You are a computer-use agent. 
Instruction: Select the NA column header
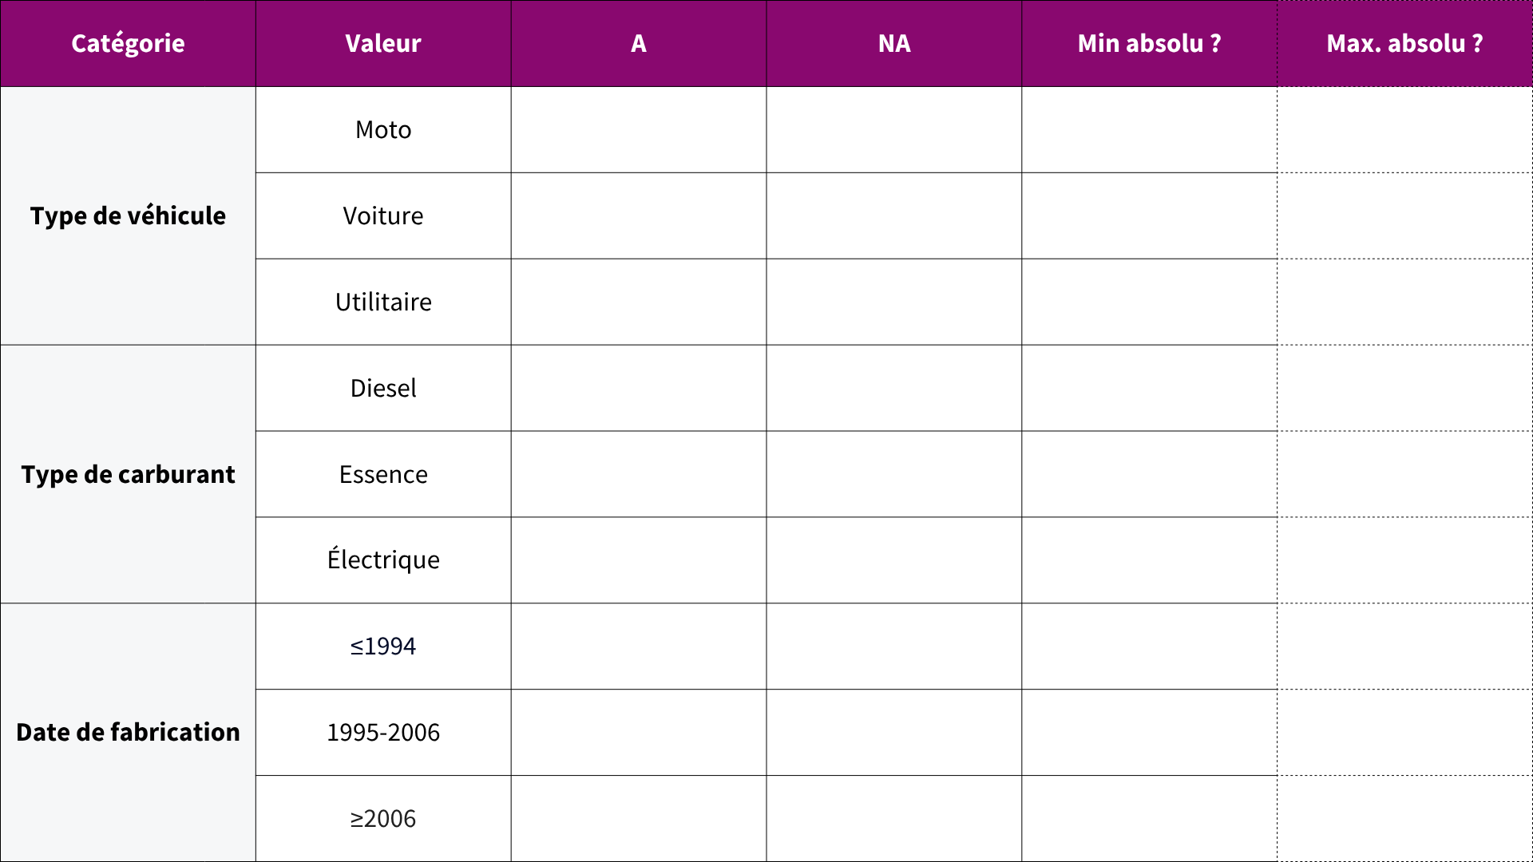pyautogui.click(x=894, y=43)
